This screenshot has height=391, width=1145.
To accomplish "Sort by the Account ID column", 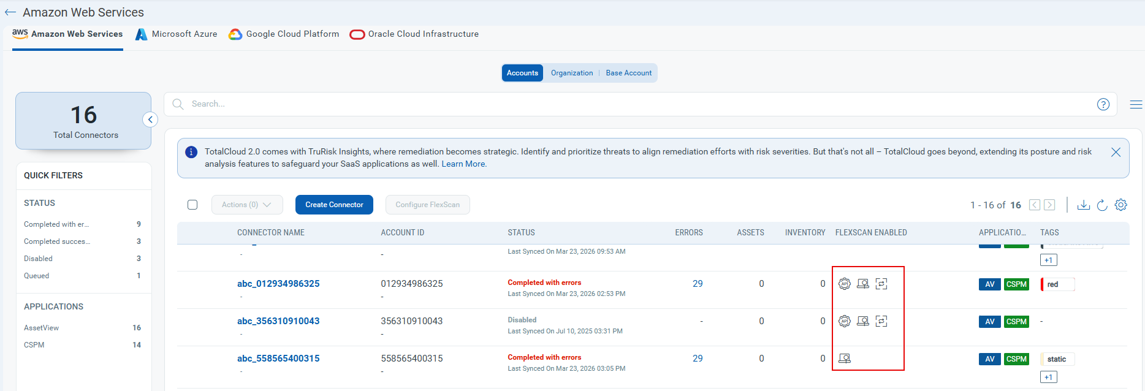I will (403, 233).
